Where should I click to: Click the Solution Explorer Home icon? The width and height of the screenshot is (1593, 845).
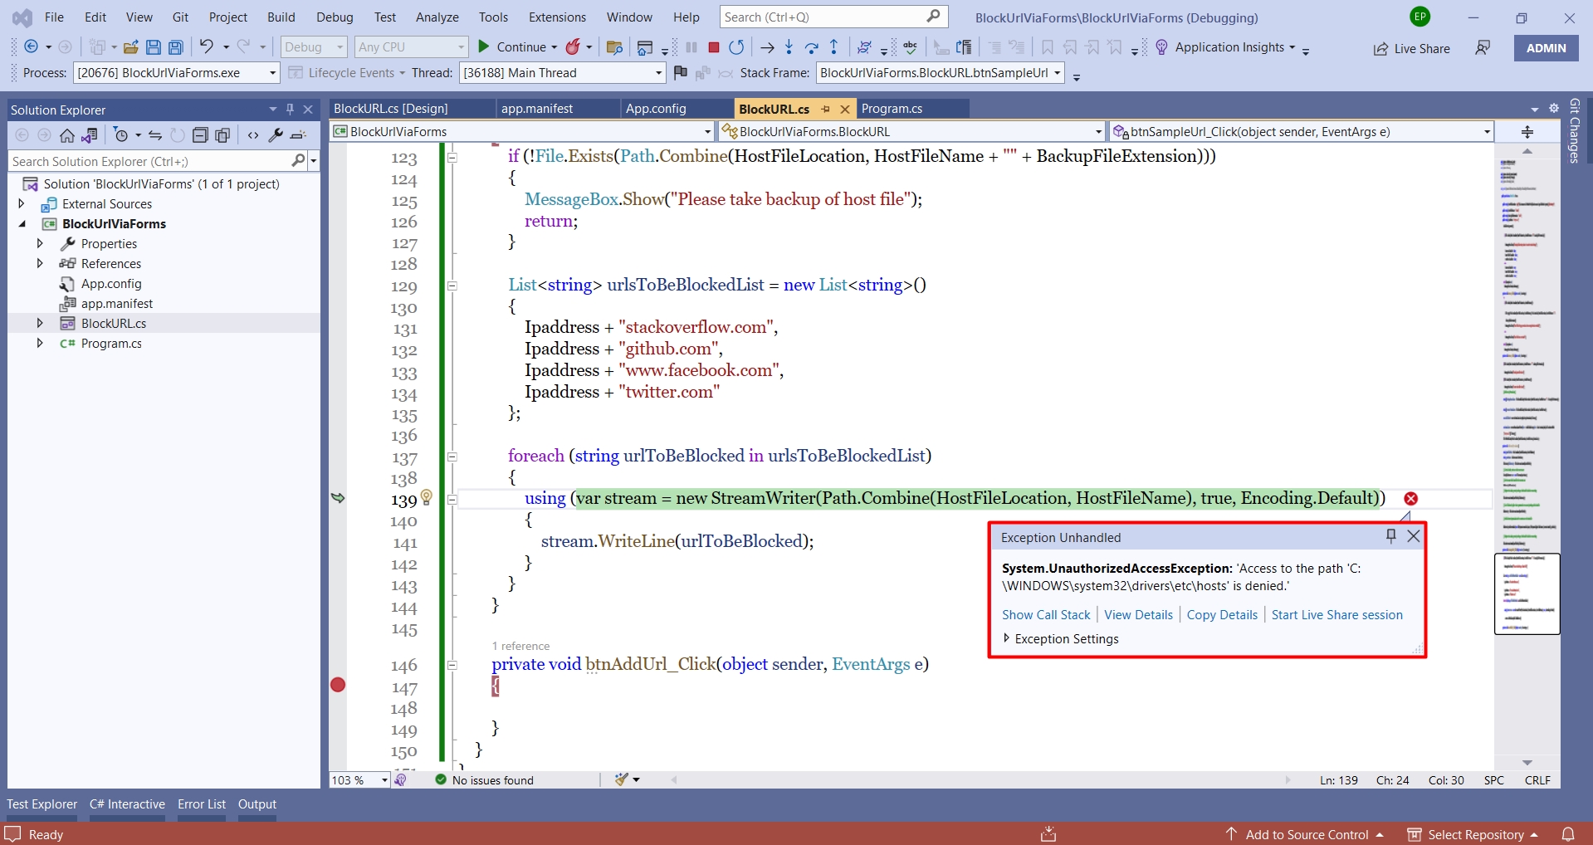[x=67, y=135]
